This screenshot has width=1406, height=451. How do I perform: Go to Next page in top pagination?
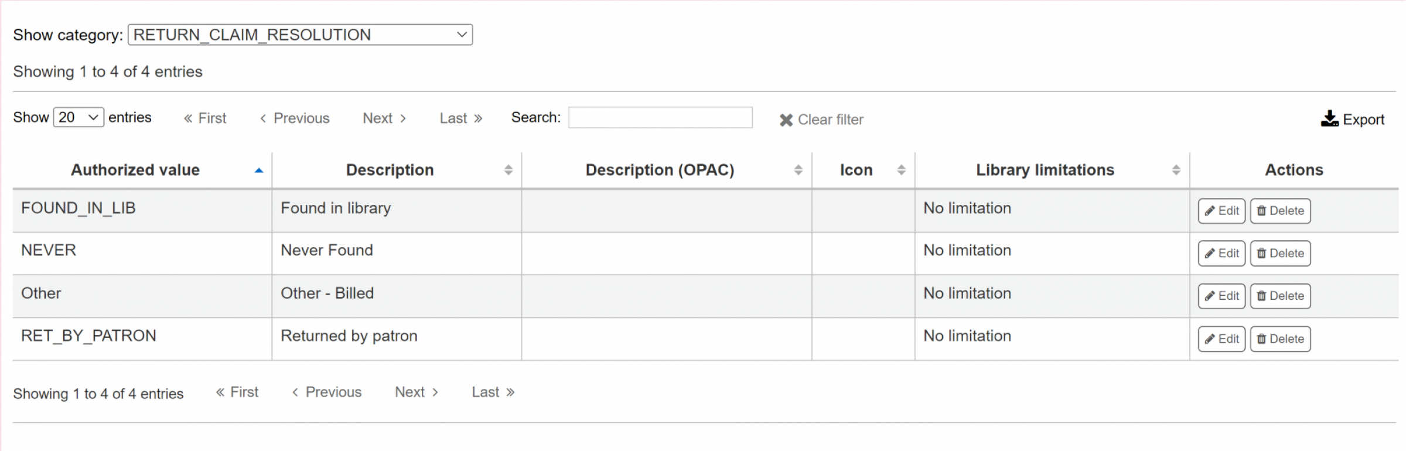click(x=384, y=118)
